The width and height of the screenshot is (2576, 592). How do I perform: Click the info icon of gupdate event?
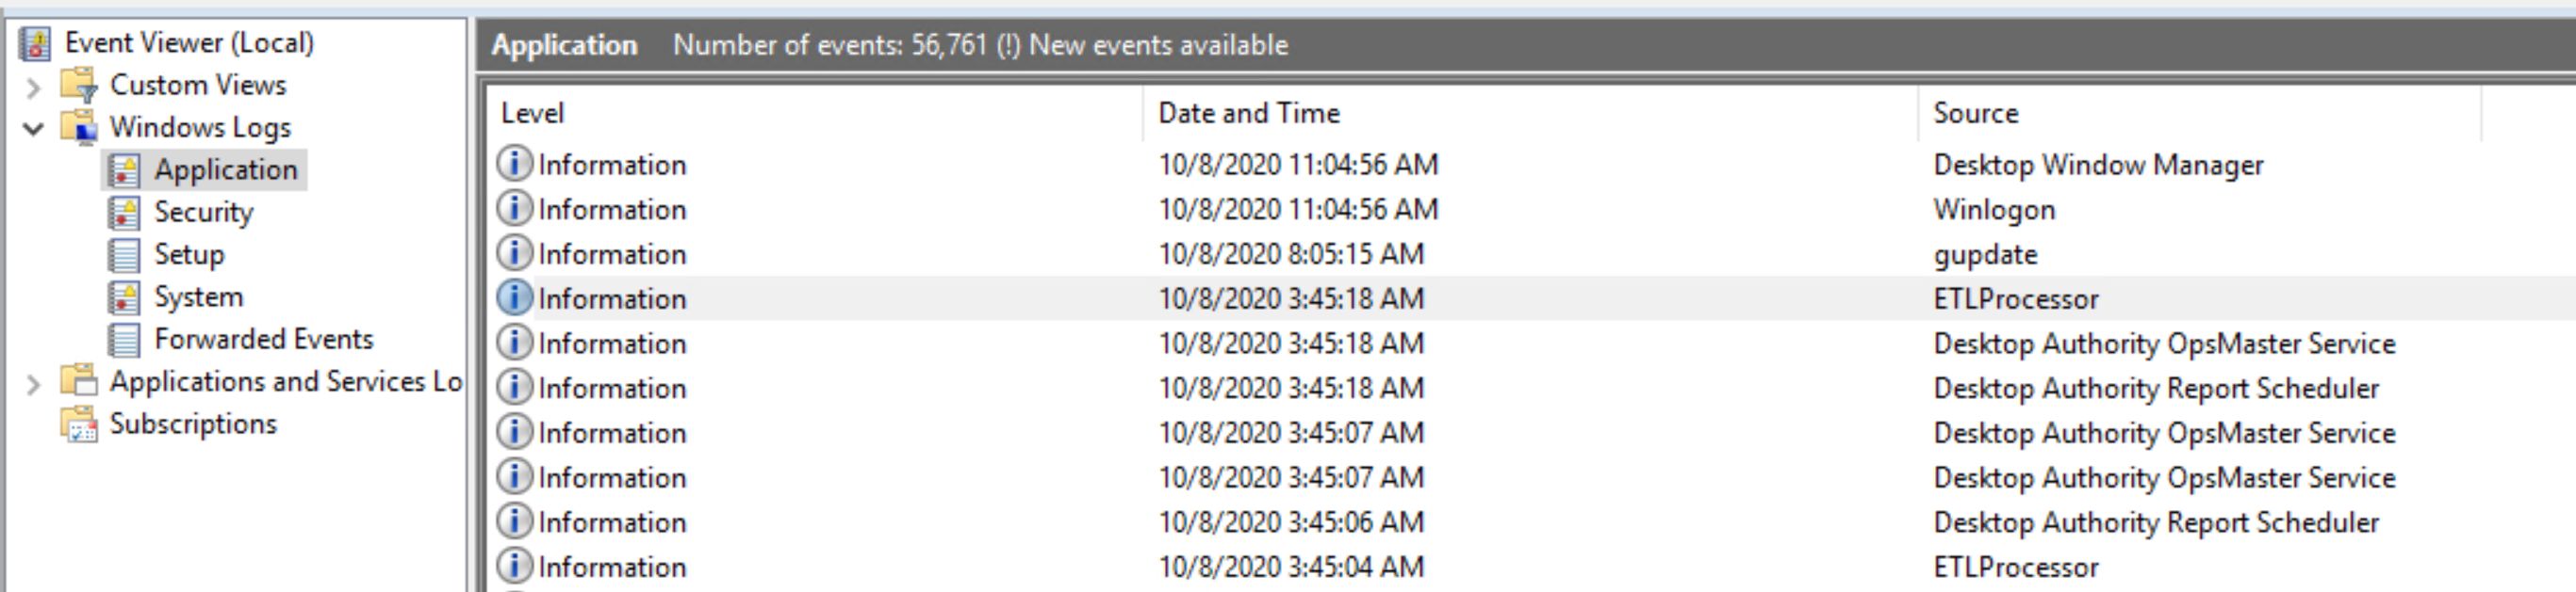pos(514,253)
